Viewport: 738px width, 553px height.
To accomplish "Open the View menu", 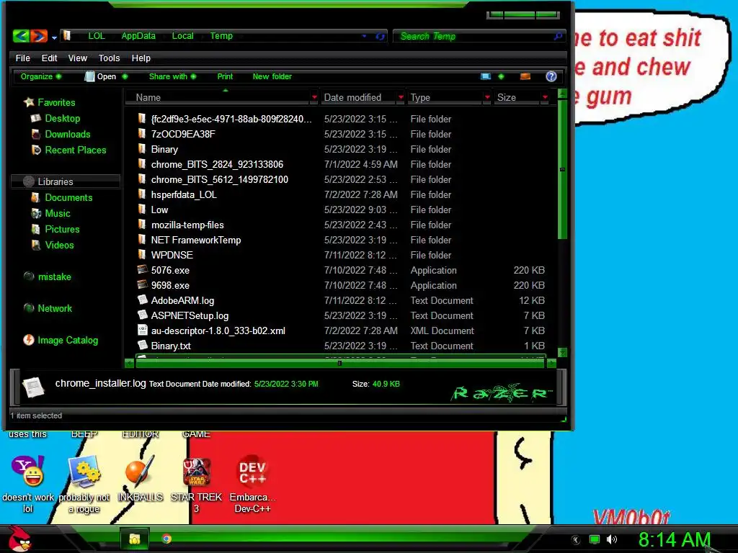I will 78,58.
